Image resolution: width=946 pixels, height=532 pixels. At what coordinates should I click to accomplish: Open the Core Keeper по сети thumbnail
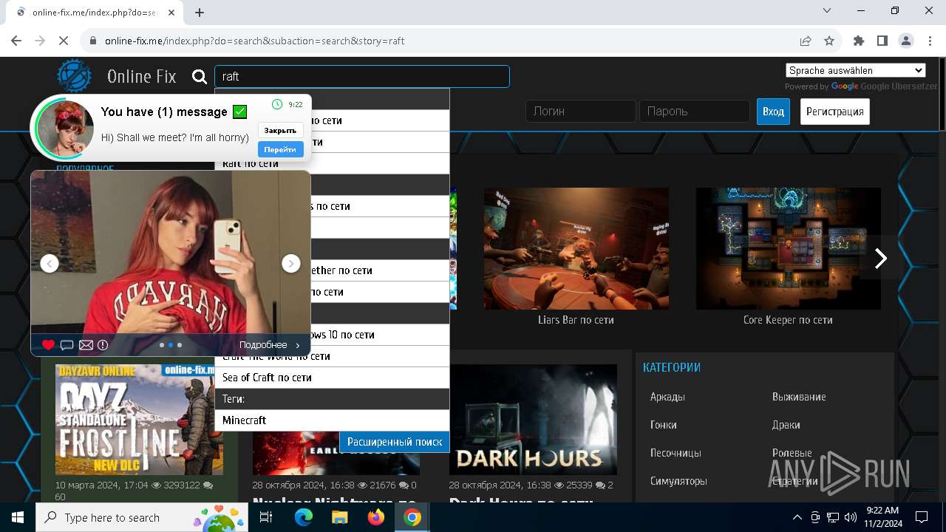pos(789,248)
